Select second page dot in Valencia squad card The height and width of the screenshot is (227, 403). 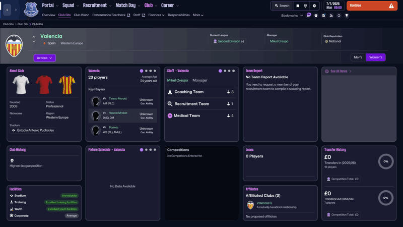point(146,71)
